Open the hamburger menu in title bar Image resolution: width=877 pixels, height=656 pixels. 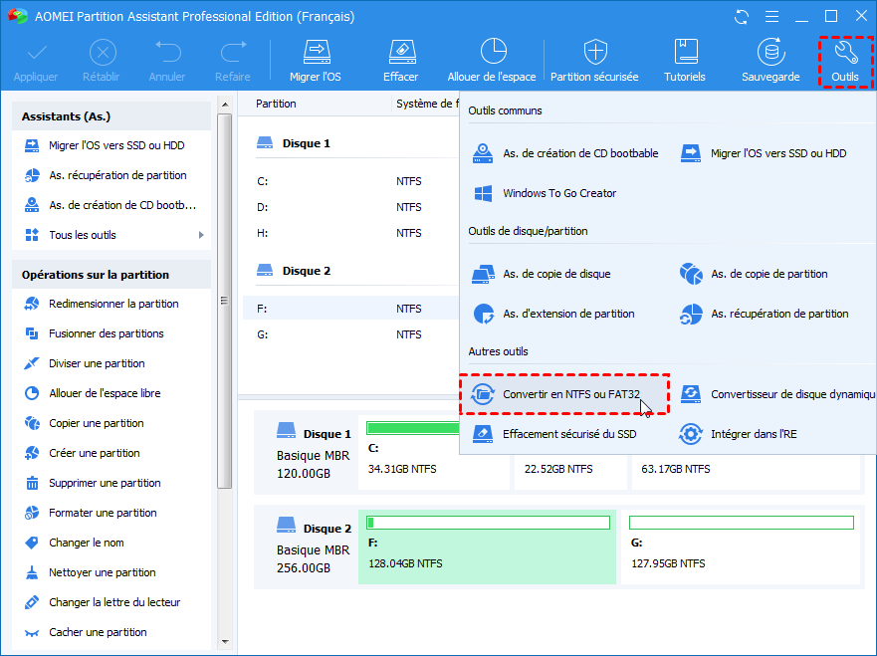click(771, 17)
